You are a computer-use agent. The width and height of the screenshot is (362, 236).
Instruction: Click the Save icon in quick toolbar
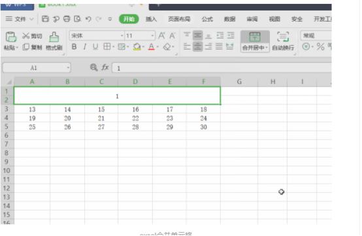click(45, 19)
